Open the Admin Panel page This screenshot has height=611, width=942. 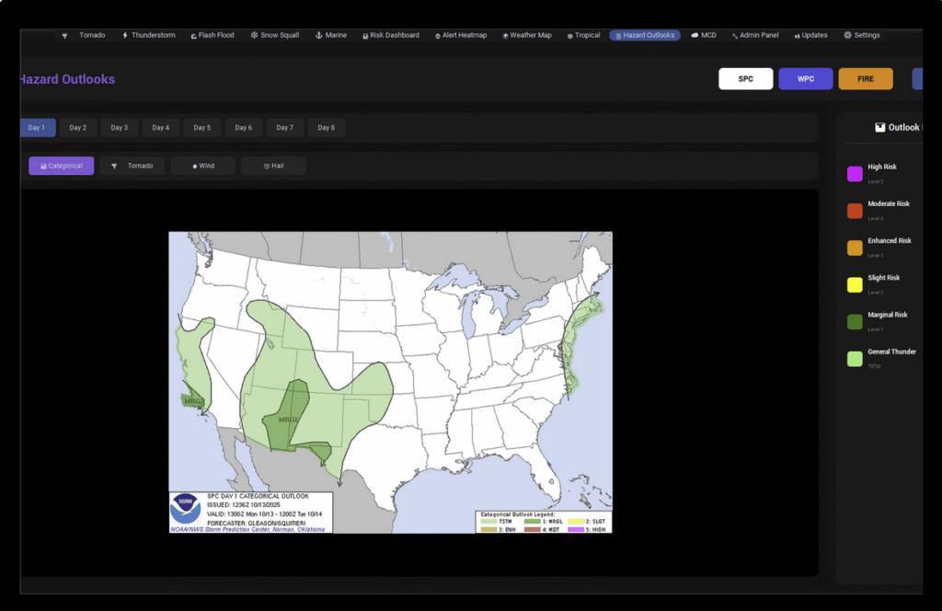[x=755, y=36]
